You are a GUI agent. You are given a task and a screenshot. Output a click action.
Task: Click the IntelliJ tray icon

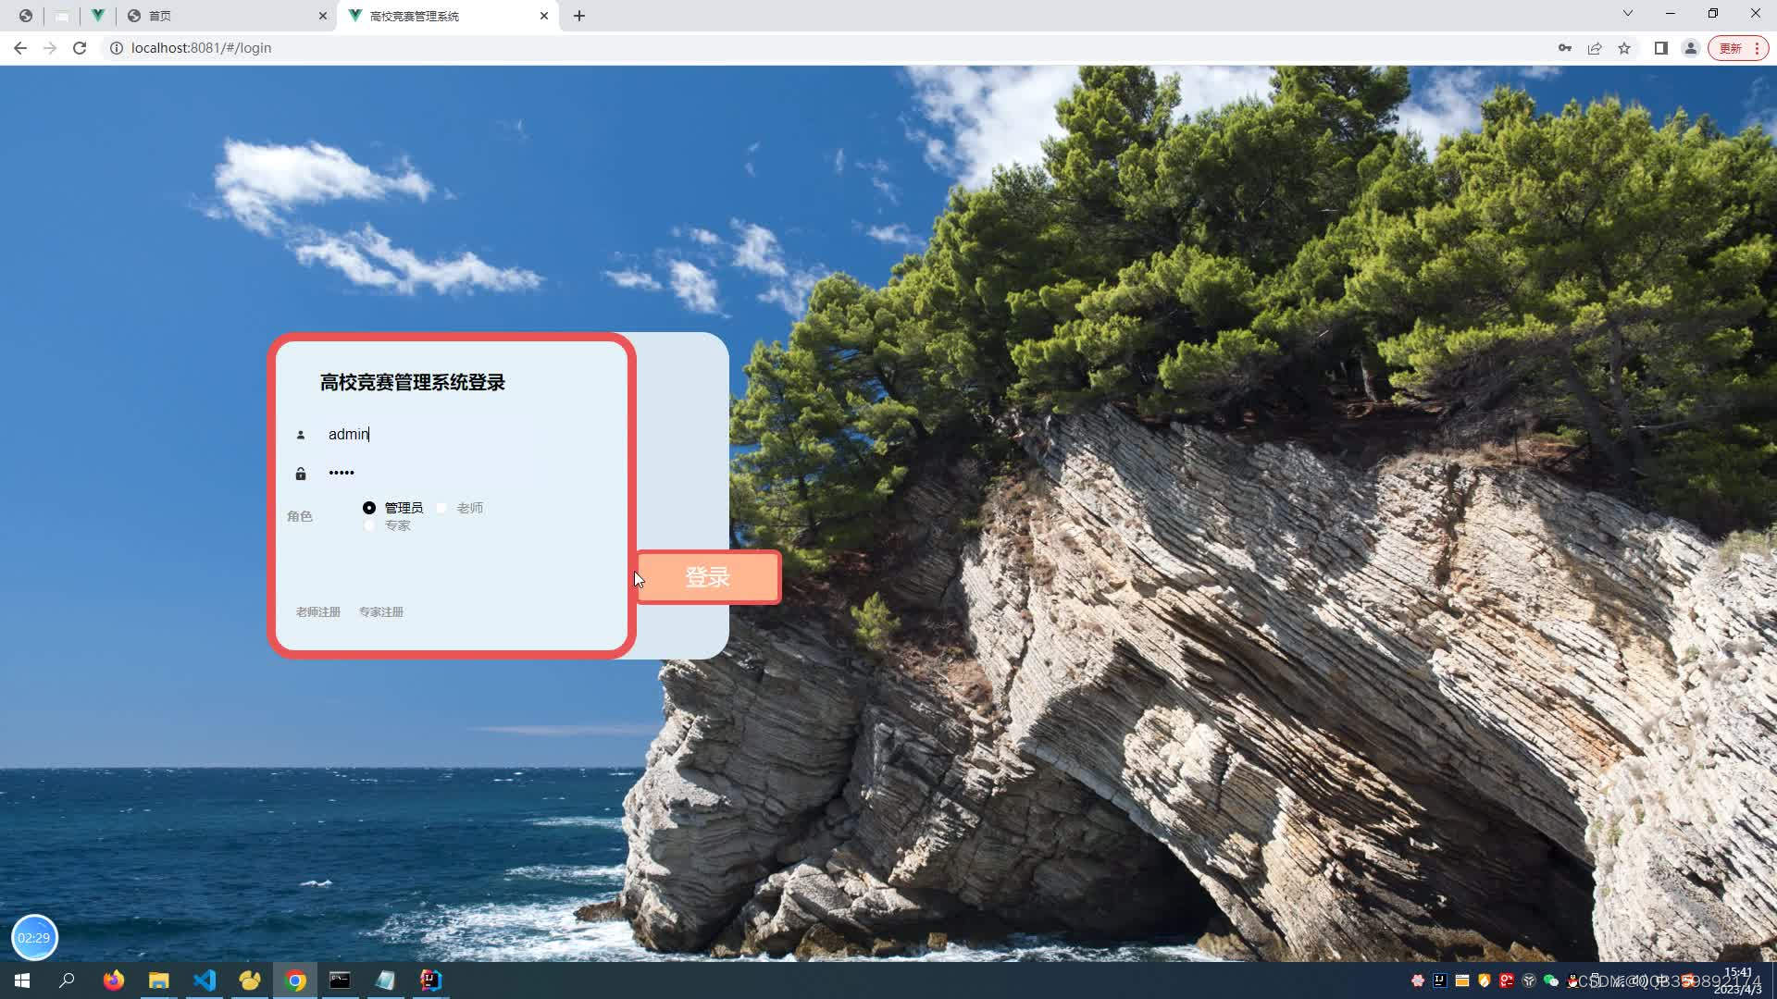click(1440, 980)
